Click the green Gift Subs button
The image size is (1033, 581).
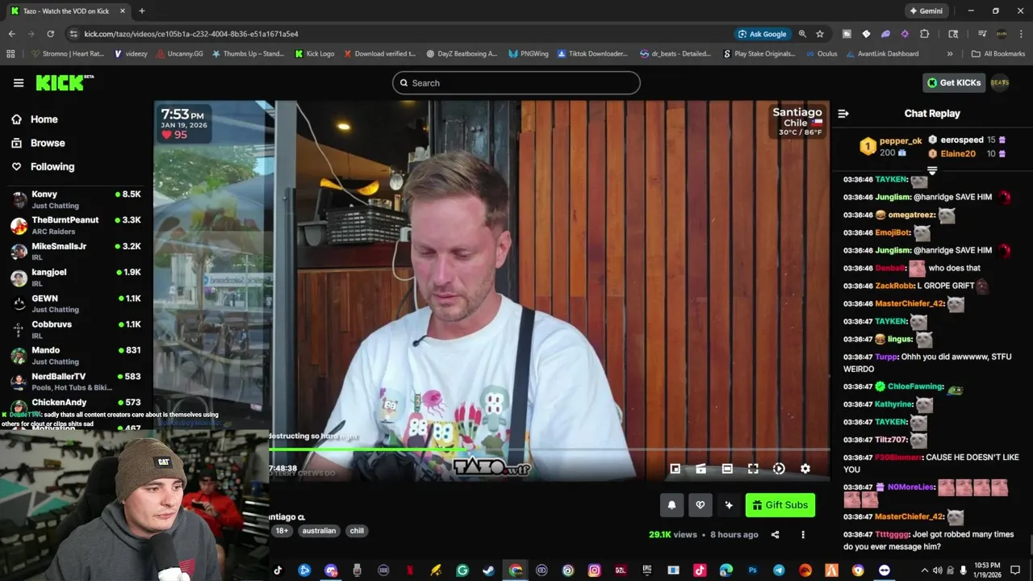click(780, 505)
